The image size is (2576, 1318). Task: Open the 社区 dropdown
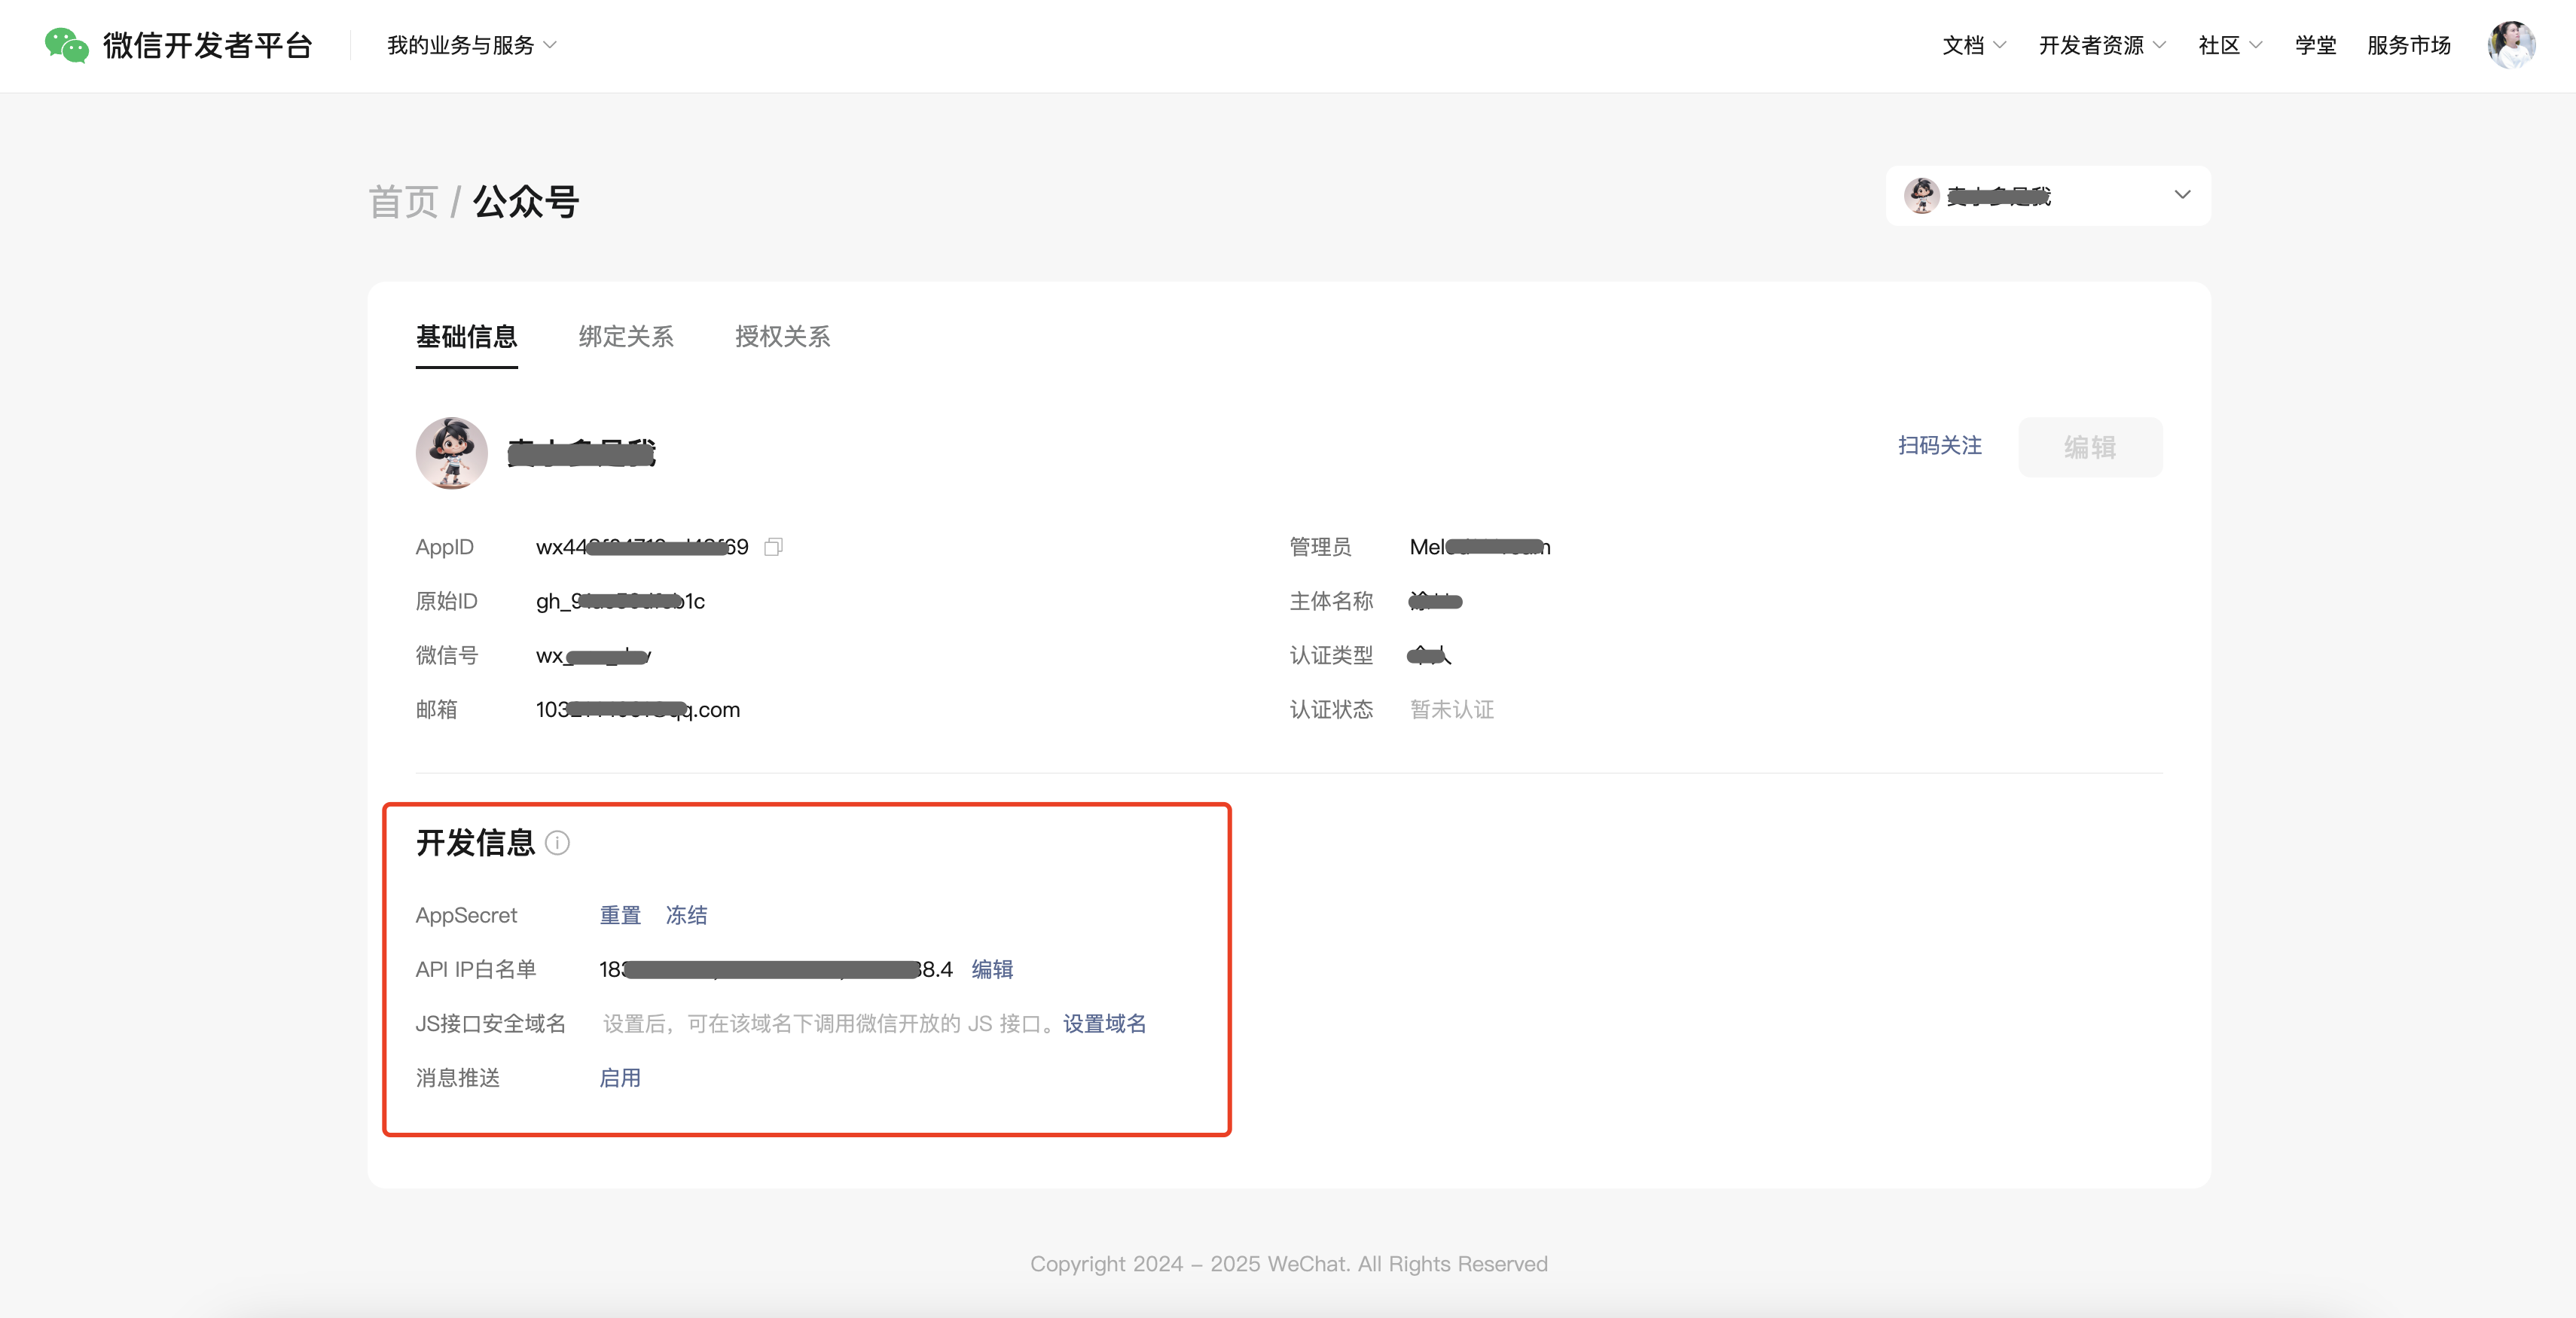[2229, 45]
